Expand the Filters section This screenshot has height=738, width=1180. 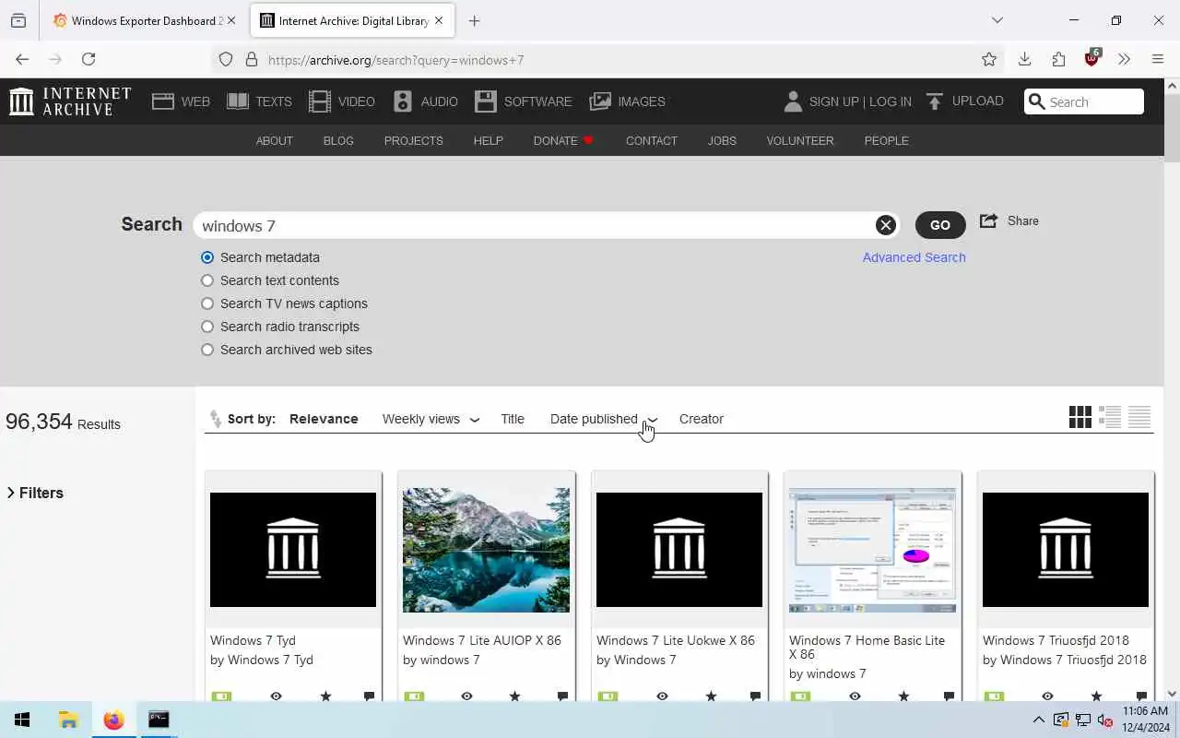36,493
